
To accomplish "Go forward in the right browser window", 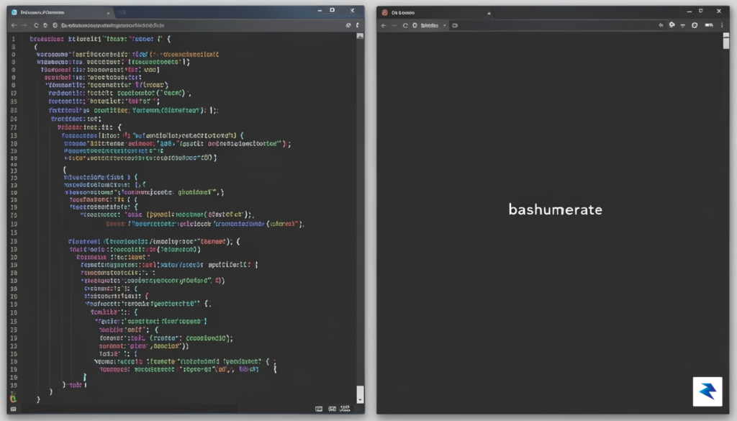I will [x=394, y=25].
